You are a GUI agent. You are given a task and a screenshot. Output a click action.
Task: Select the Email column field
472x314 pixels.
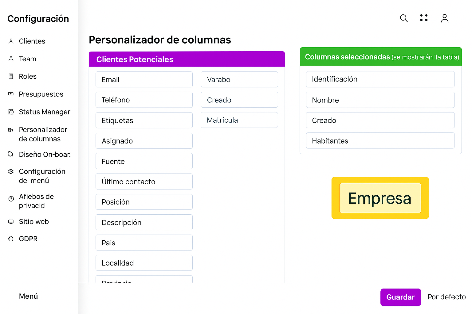144,80
